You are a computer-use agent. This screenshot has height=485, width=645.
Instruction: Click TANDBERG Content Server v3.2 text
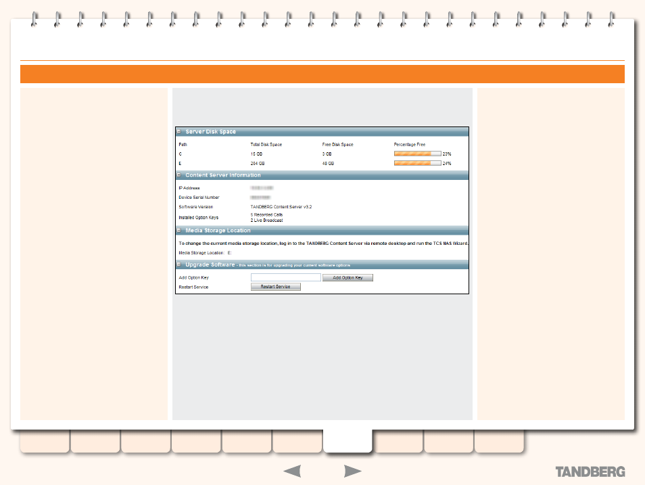281,207
